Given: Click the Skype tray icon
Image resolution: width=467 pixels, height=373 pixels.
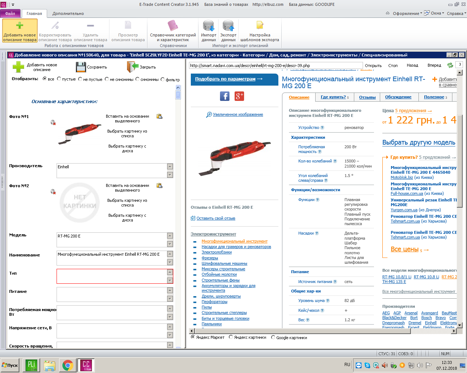Looking at the screenshot, I should click(367, 365).
